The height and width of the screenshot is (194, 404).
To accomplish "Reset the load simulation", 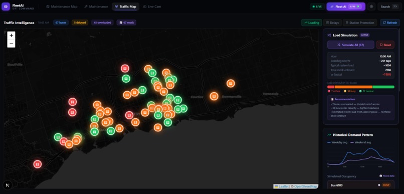I will (385, 45).
